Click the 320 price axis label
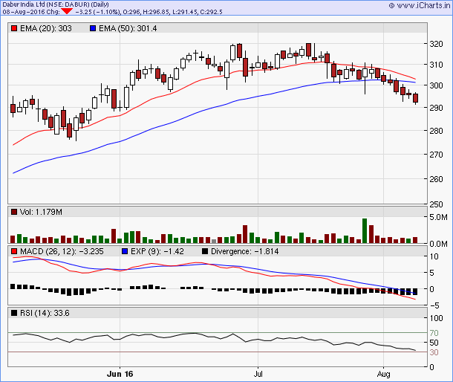This screenshot has height=382, width=453. [x=436, y=44]
